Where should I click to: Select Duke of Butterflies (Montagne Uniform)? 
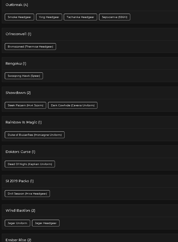[35, 135]
